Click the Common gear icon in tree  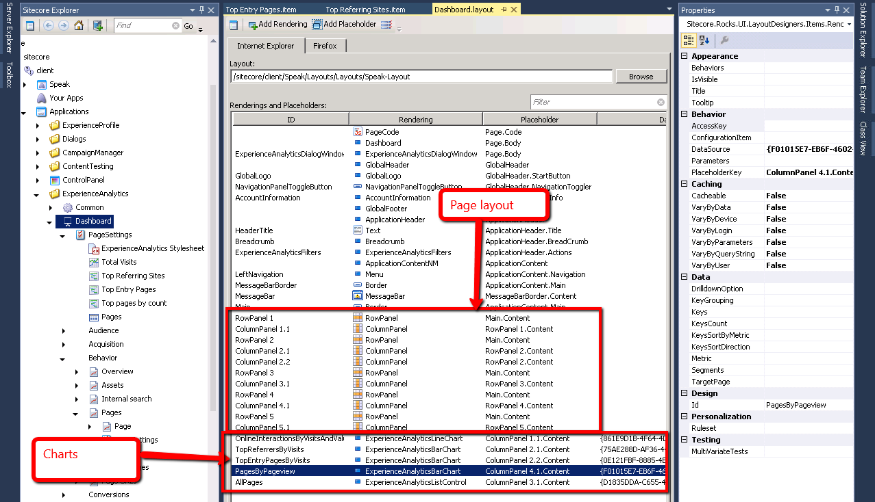[x=68, y=207]
